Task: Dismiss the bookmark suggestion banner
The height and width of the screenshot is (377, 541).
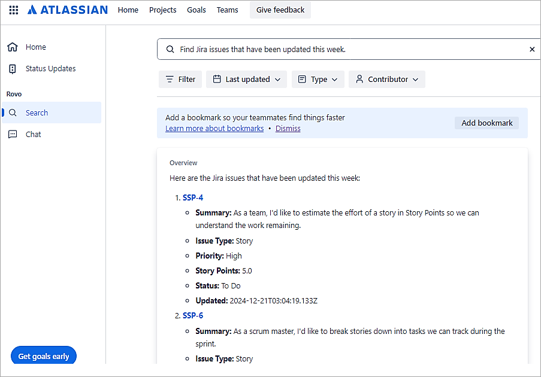Action: pyautogui.click(x=288, y=129)
